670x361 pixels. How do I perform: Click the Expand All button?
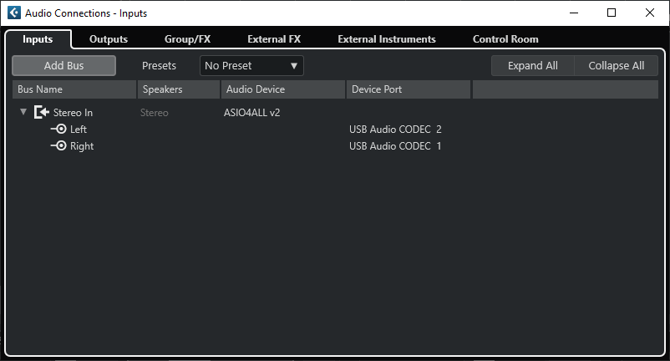pos(533,66)
